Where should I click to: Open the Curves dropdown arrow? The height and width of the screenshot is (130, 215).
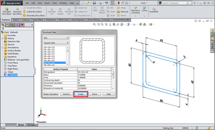coord(144,16)
